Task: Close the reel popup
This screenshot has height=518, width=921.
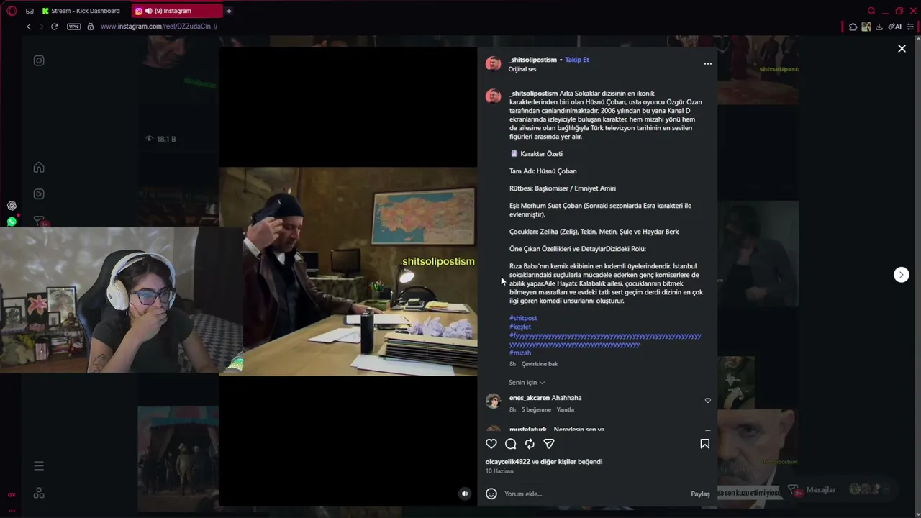Action: [902, 49]
